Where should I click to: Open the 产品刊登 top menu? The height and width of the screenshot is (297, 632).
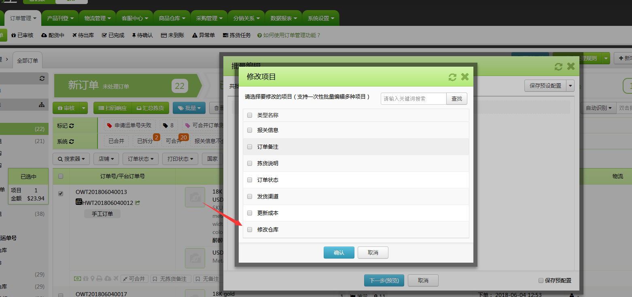click(x=60, y=18)
